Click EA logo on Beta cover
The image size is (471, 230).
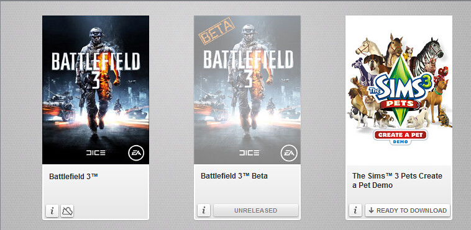289,154
